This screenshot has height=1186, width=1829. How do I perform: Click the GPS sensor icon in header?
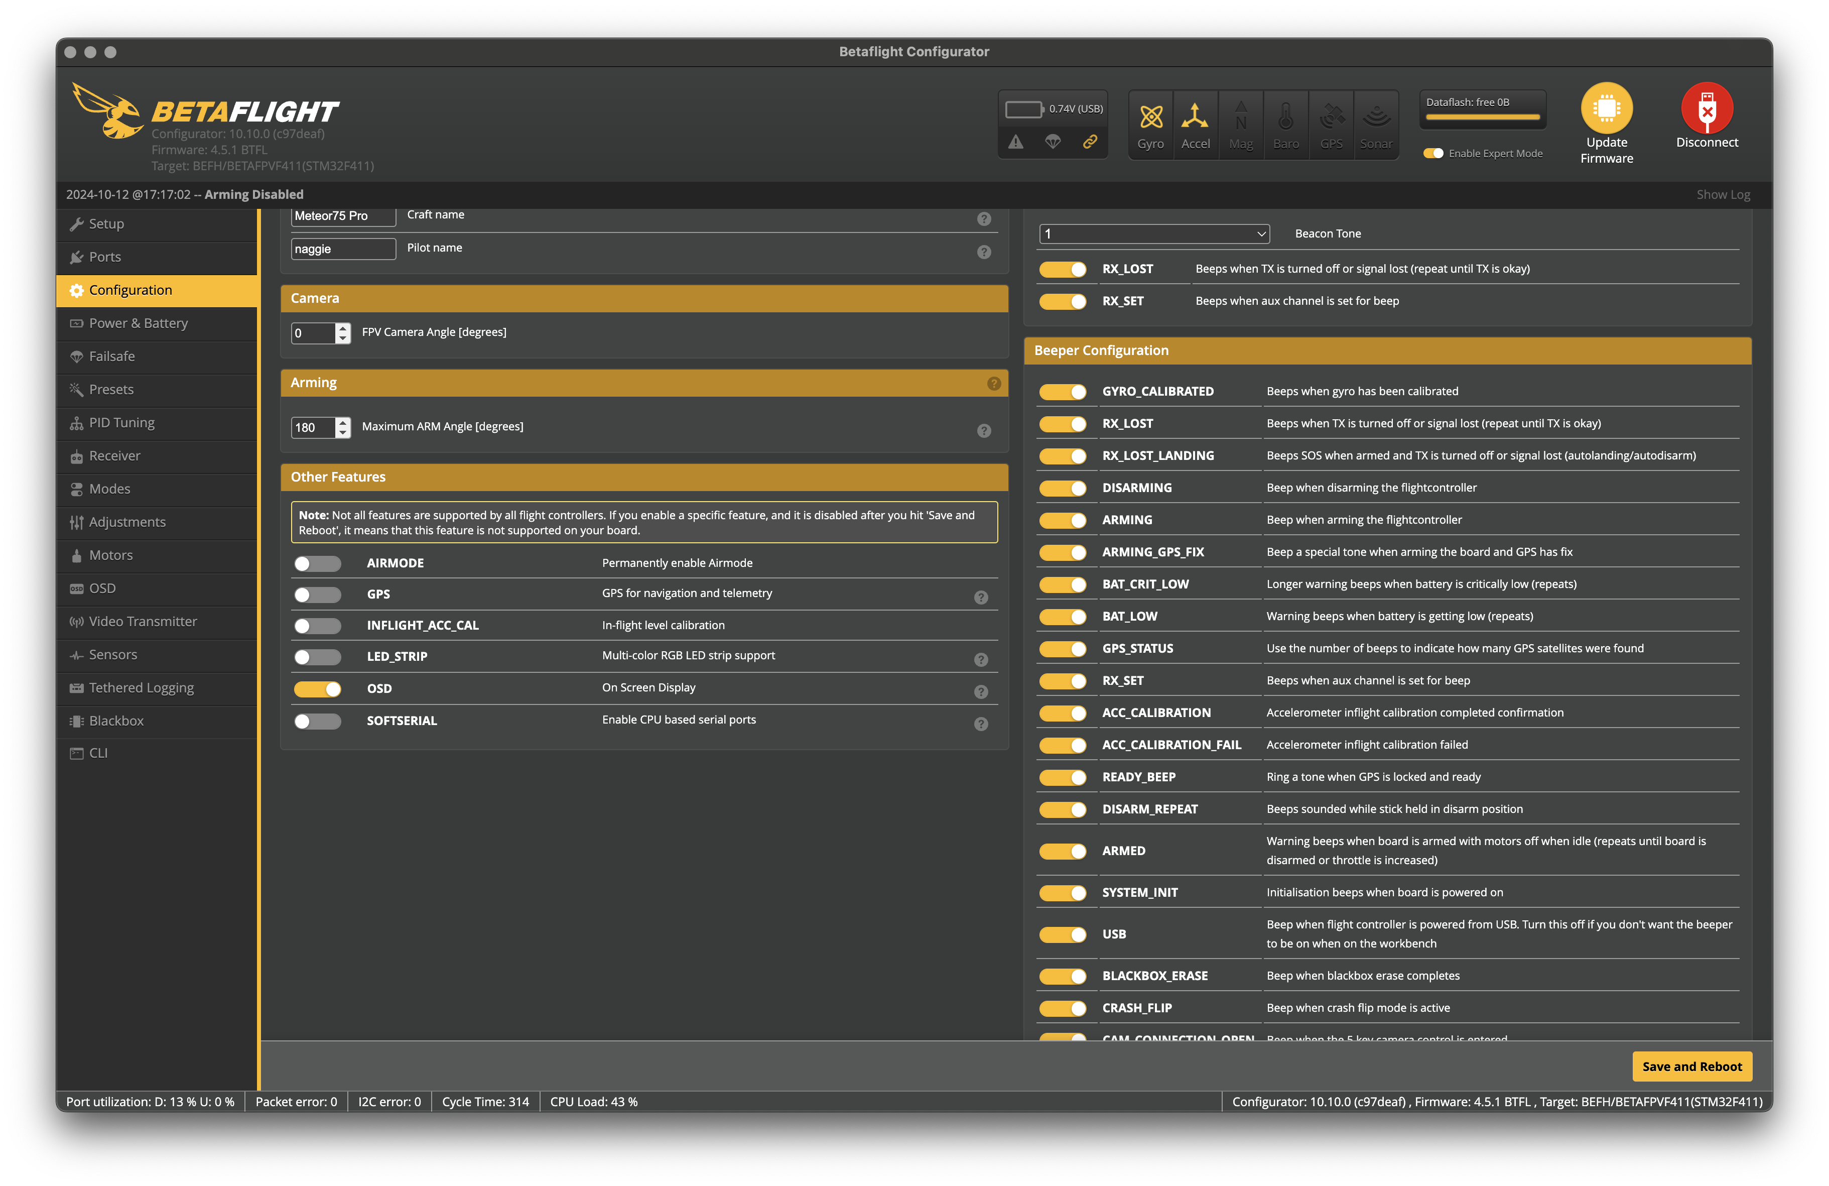[x=1331, y=116]
